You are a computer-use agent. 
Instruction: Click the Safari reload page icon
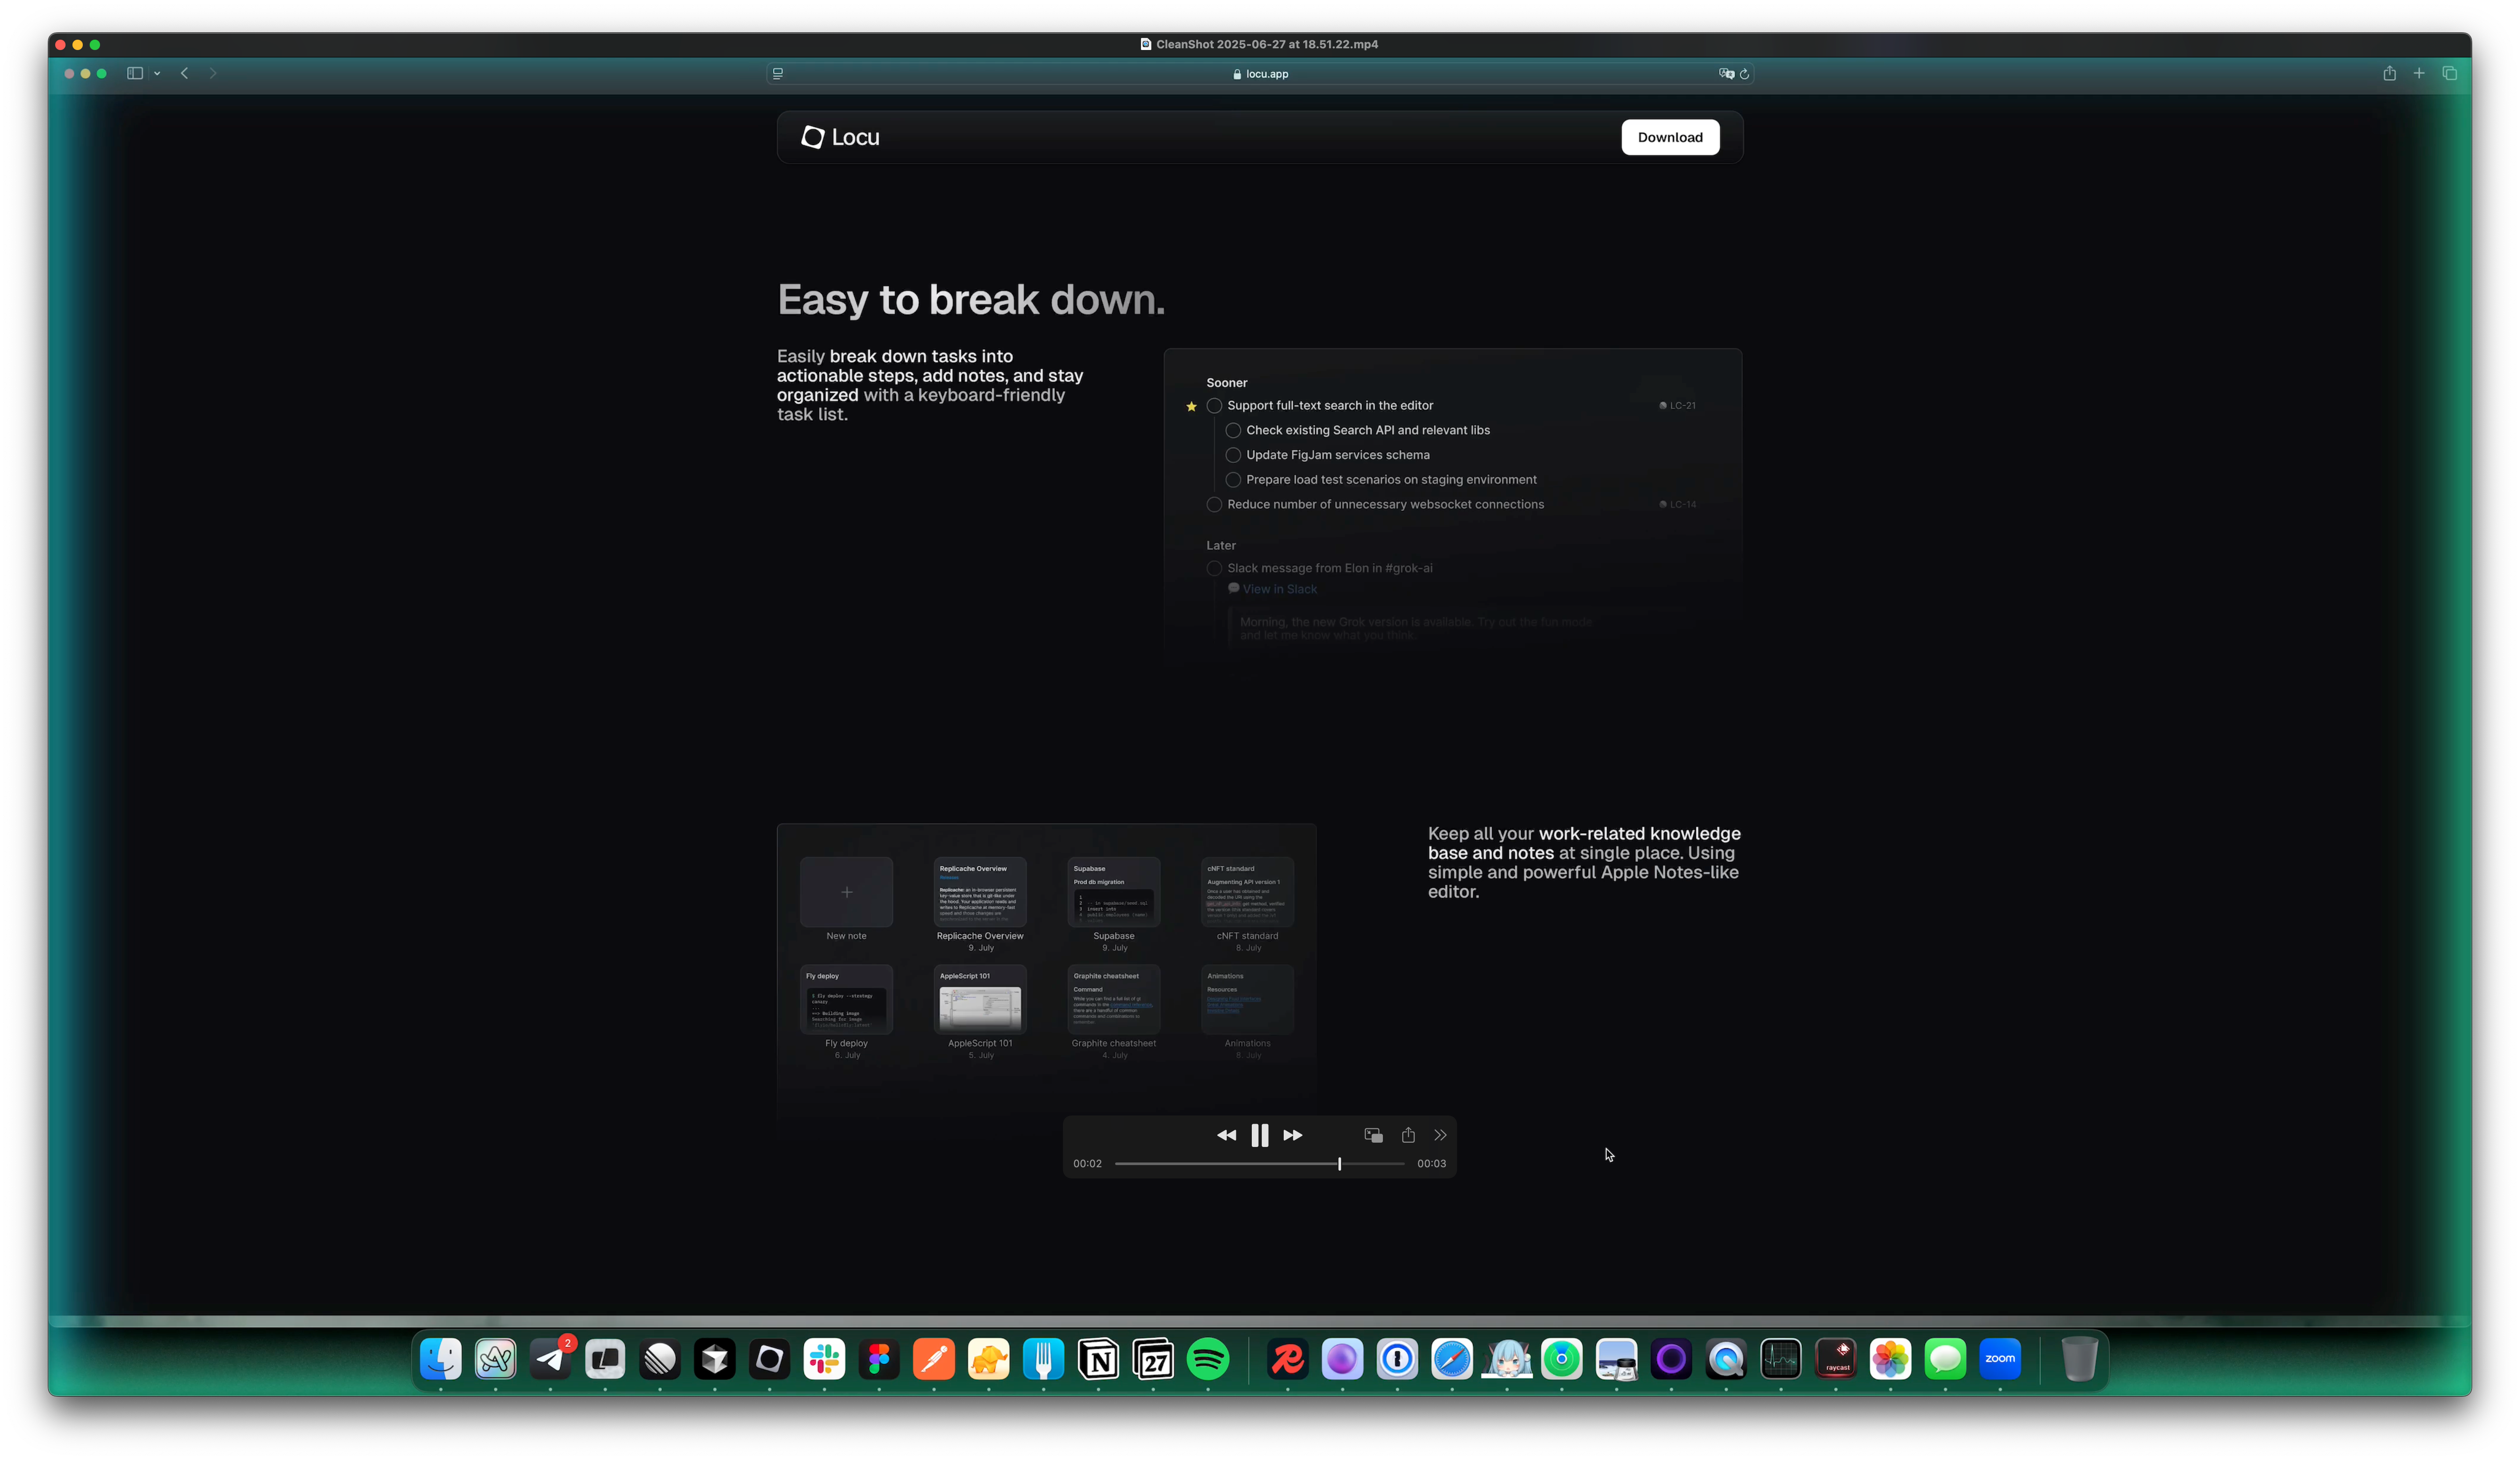click(x=1744, y=74)
